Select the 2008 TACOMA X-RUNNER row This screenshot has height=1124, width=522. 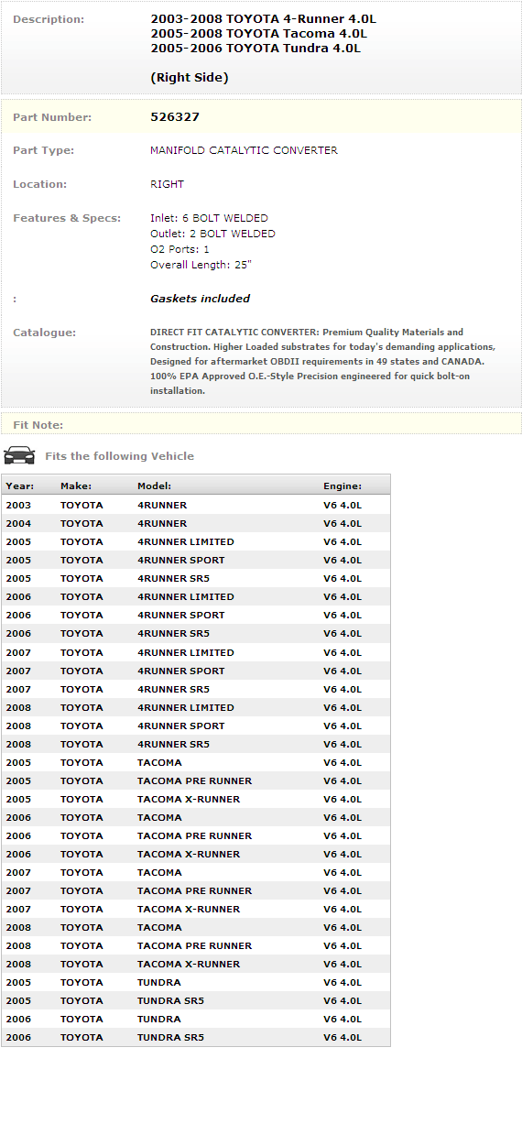[x=196, y=964]
